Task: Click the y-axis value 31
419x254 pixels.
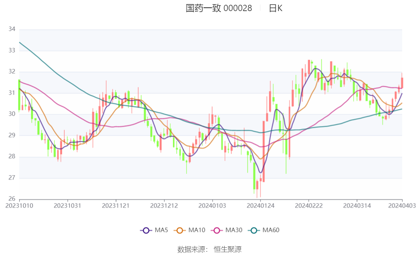Action: (12, 93)
